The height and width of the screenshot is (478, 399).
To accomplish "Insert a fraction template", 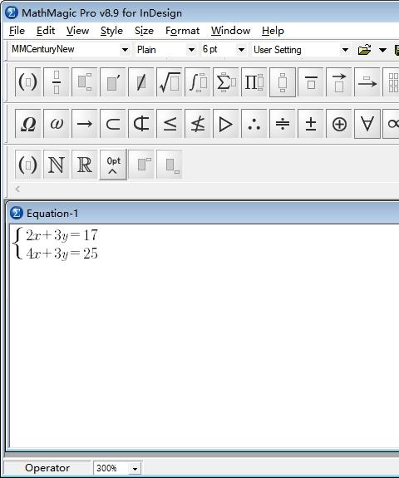I will pyautogui.click(x=57, y=82).
